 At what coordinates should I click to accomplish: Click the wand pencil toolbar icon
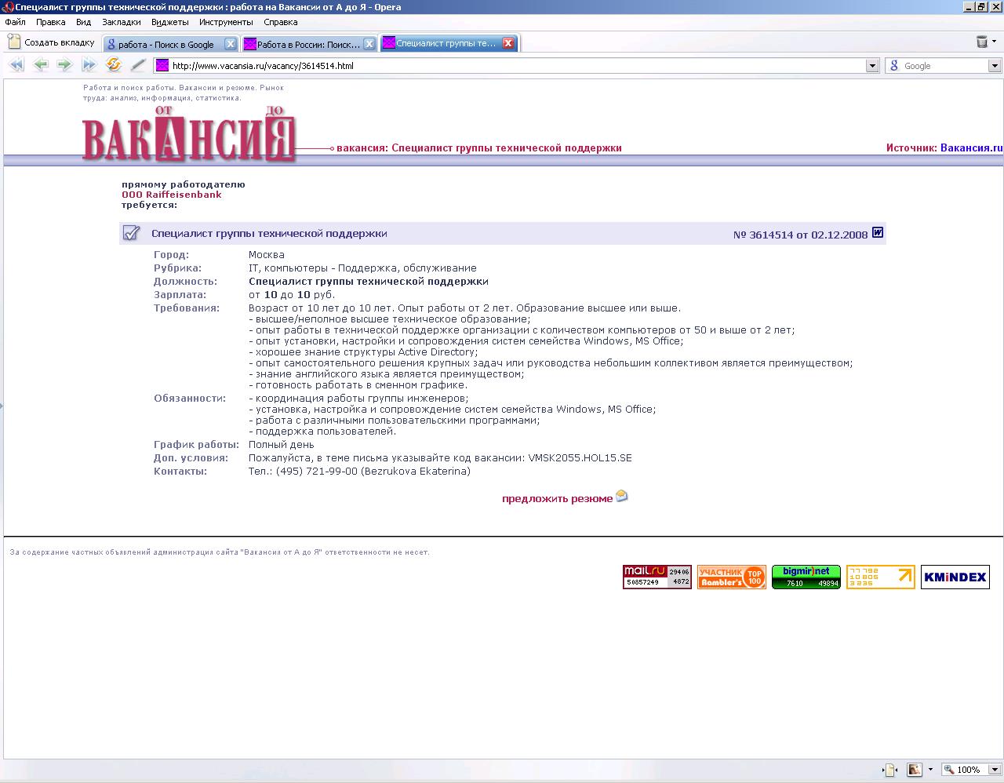[138, 65]
